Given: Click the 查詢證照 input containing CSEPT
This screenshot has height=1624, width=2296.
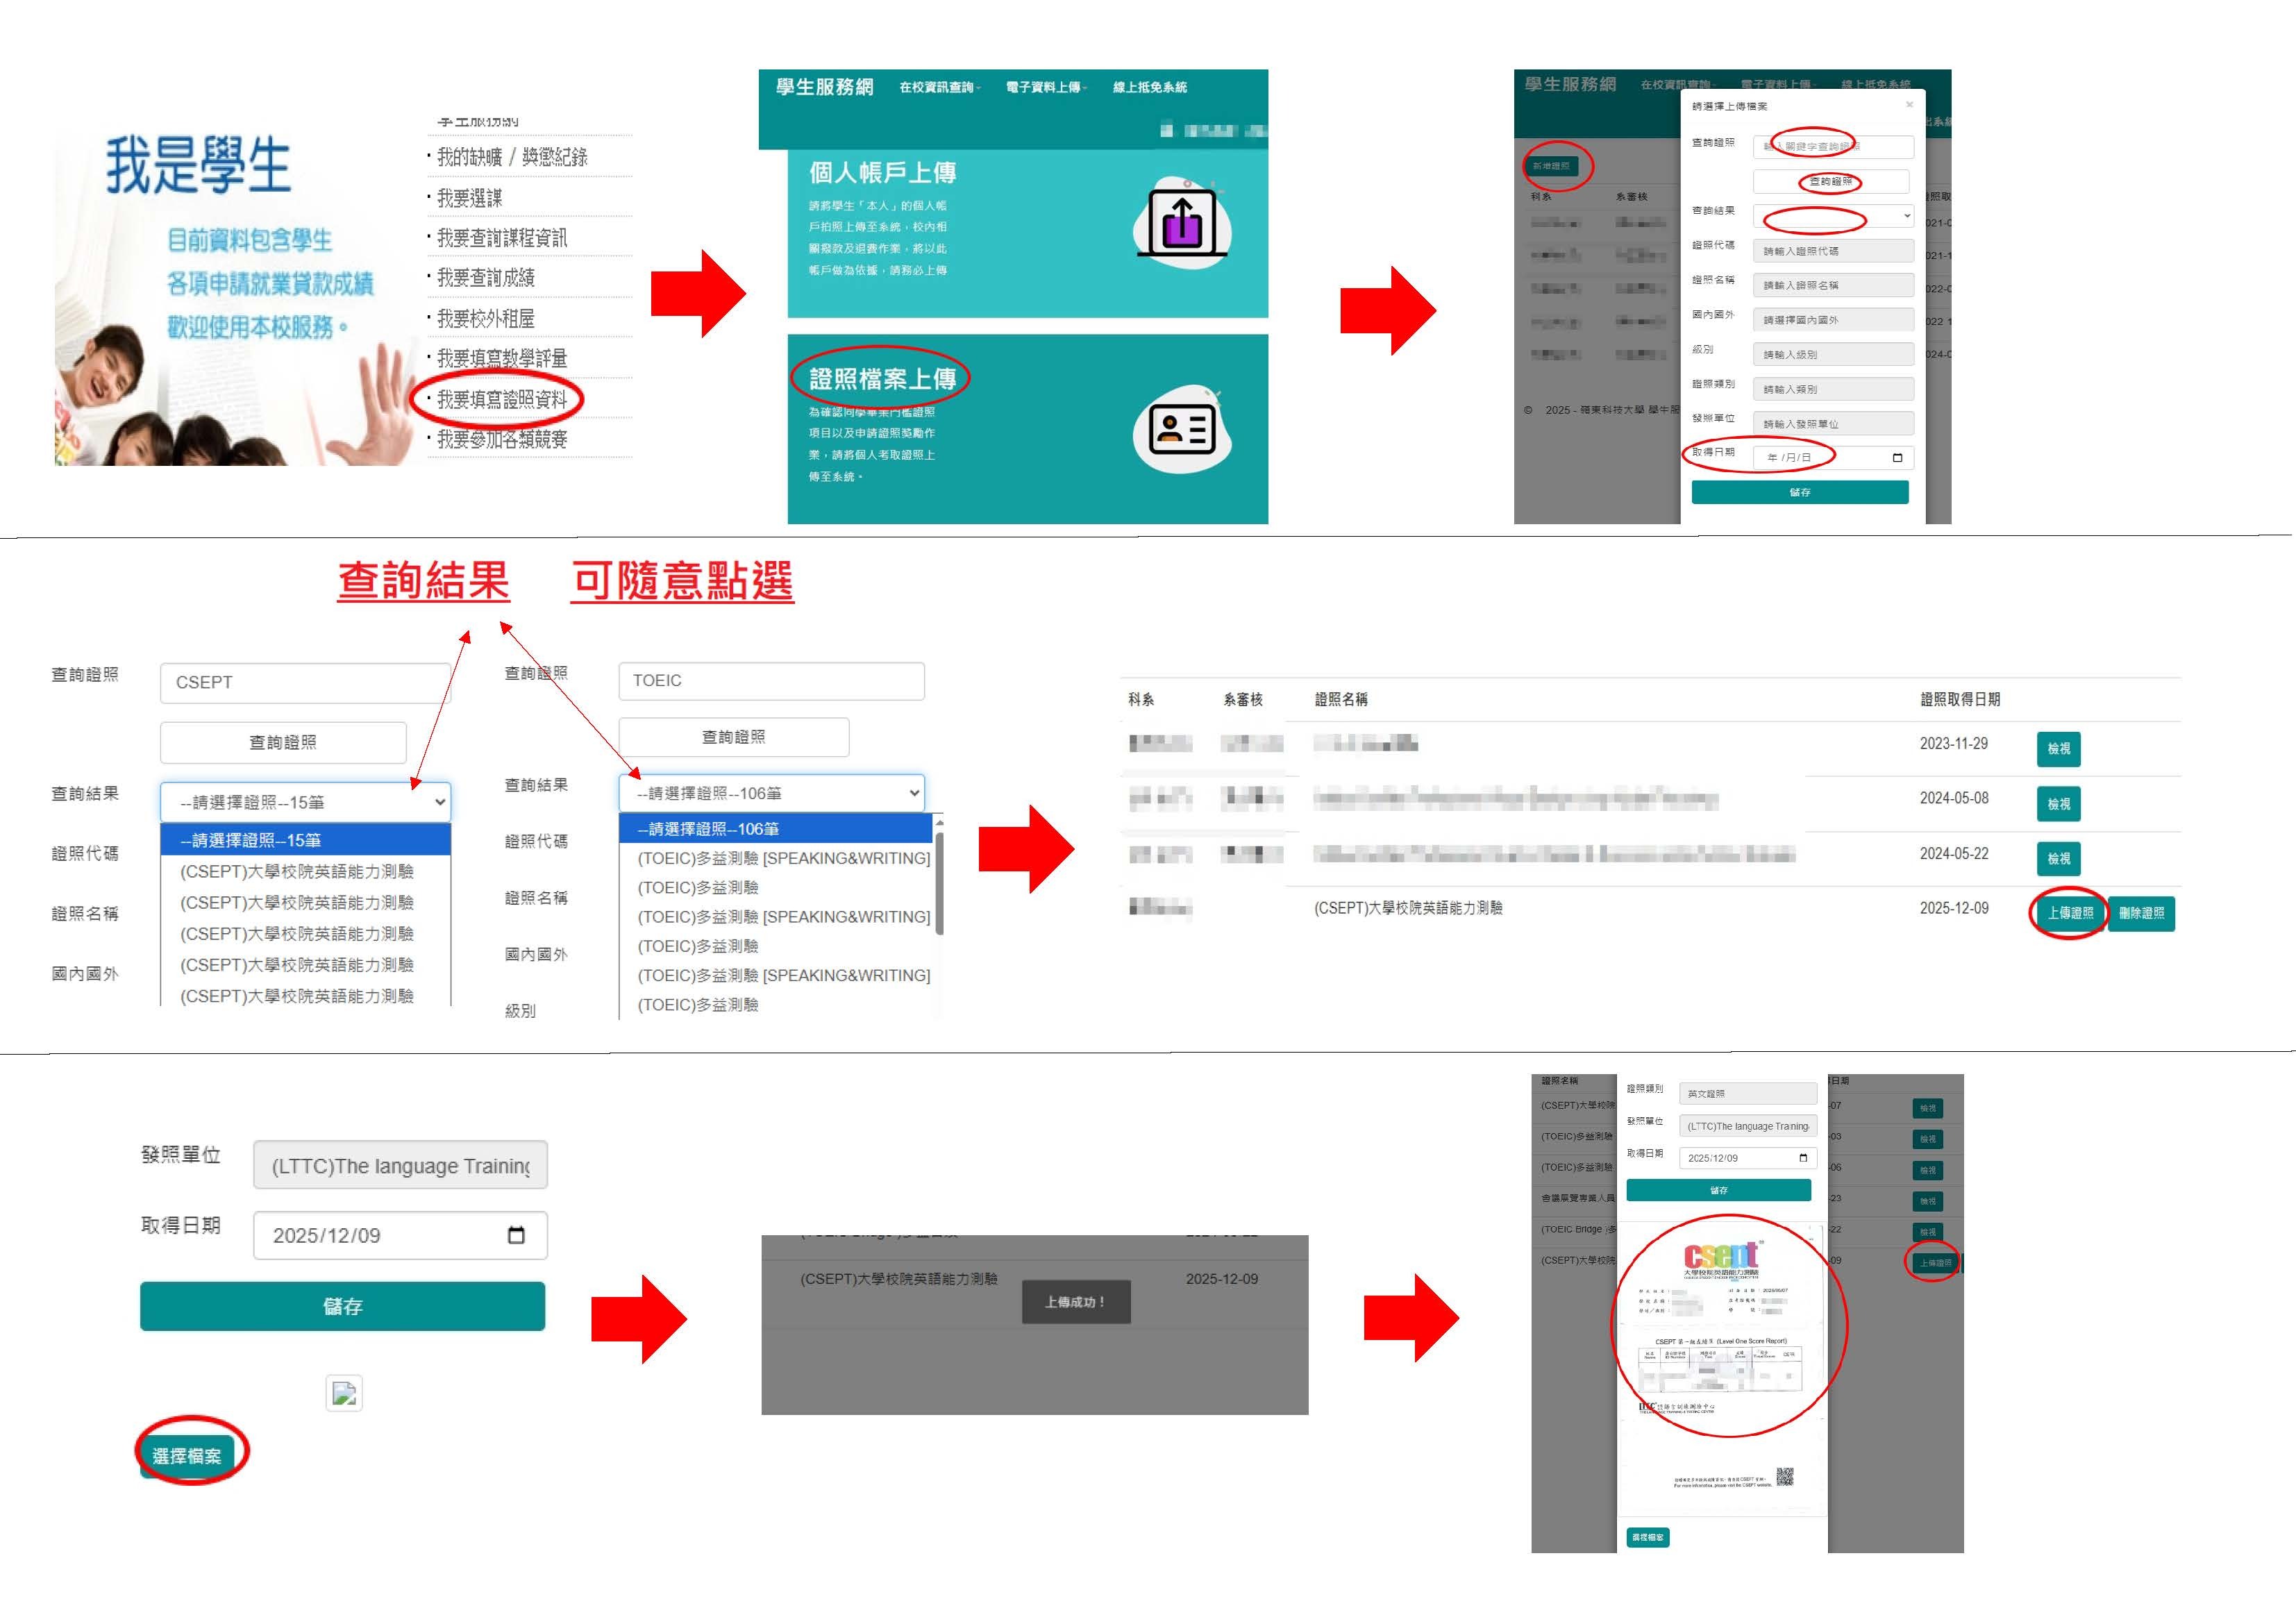Looking at the screenshot, I should click(x=305, y=682).
